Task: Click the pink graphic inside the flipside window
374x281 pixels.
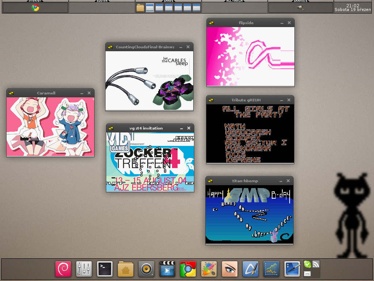Action: coord(251,56)
